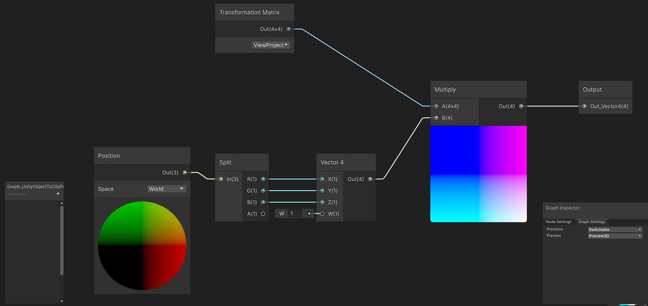The height and width of the screenshot is (306, 648).
Task: Open the Precision dropdown set to Switchable
Action: coord(614,229)
